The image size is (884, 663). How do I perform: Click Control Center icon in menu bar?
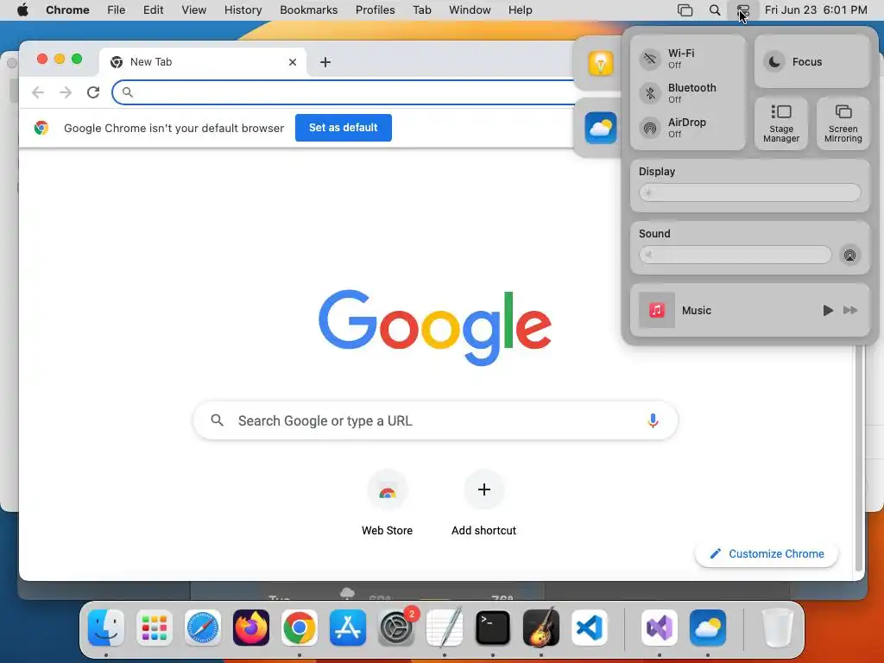tap(743, 10)
